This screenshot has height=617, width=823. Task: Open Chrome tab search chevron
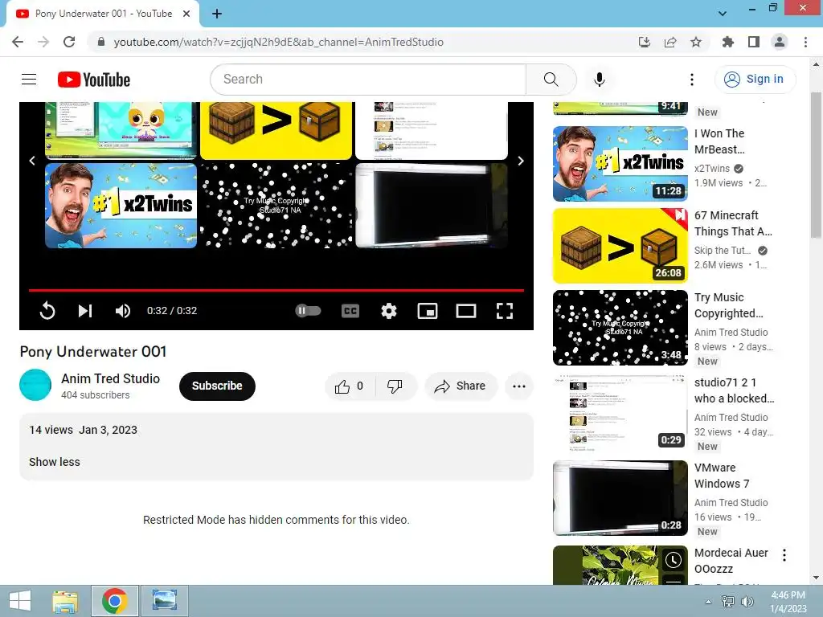[723, 14]
